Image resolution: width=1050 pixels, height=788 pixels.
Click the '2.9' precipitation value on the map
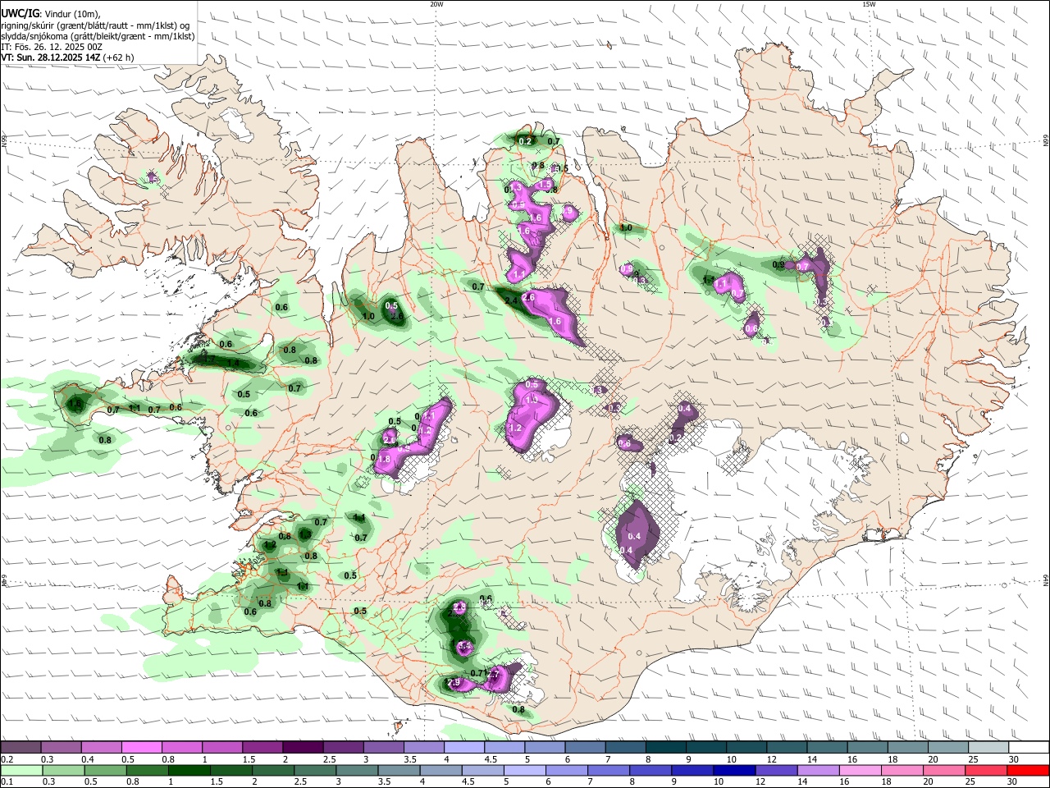[x=453, y=683]
